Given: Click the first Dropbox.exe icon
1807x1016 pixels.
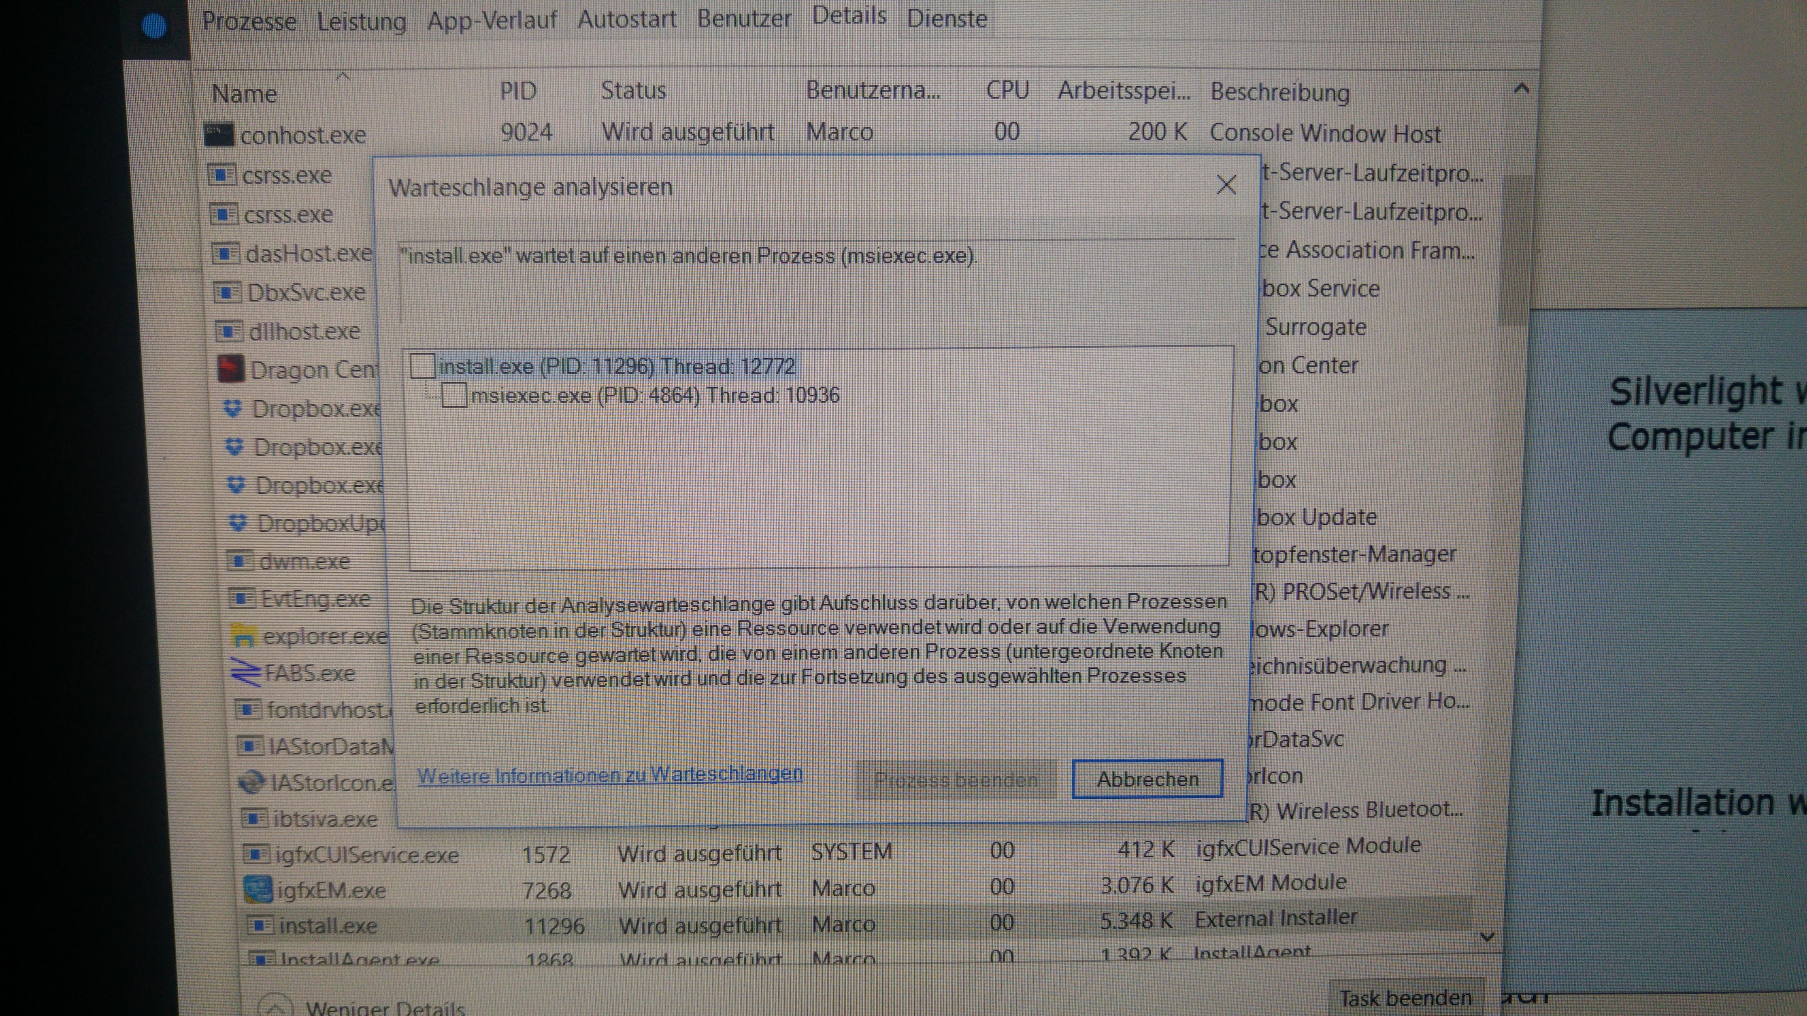Looking at the screenshot, I should pos(233,408).
